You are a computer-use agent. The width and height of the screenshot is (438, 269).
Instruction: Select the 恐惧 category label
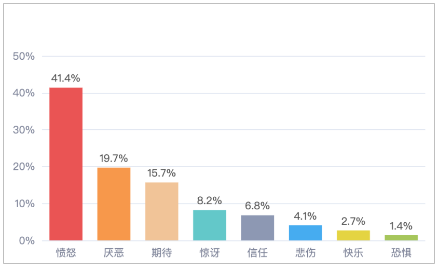401,253
